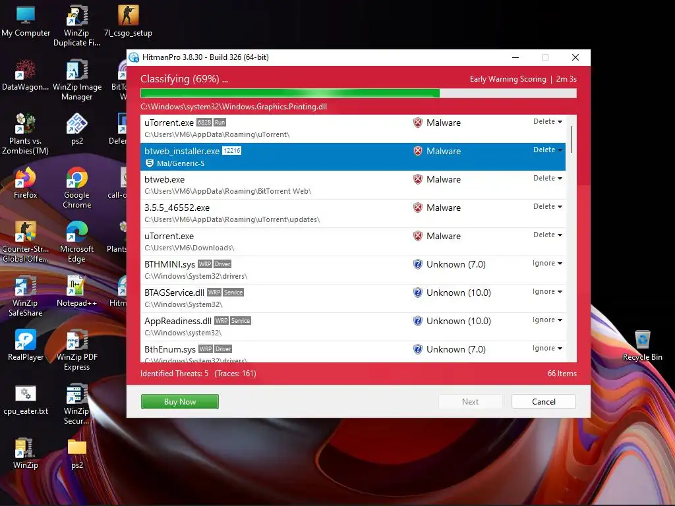Open Ignore dropdown for AppReadiness.dll
The image size is (675, 506).
(x=547, y=320)
